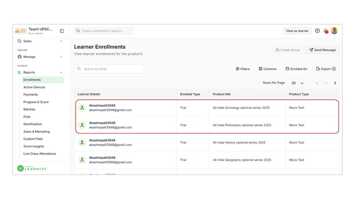Screen dimensions: 355x199
Task: Open Sales & Marketing report
Action: tap(36, 132)
